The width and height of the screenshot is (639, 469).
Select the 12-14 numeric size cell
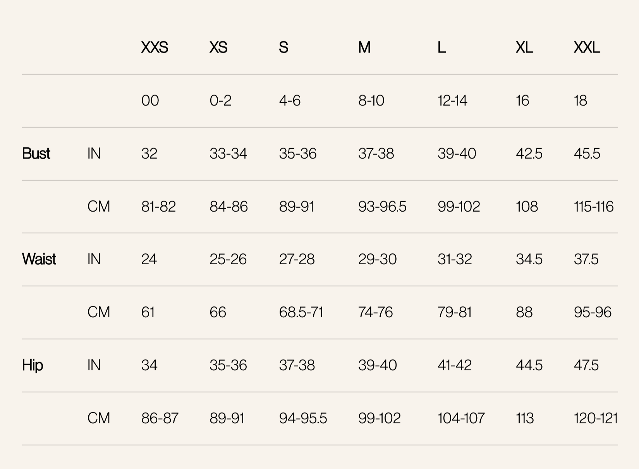point(452,101)
